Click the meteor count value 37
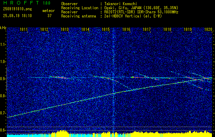This screenshot has width=215, height=137. click(x=50, y=16)
